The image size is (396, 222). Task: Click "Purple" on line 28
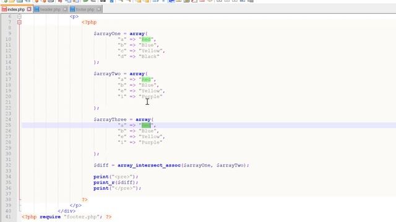[x=150, y=142]
